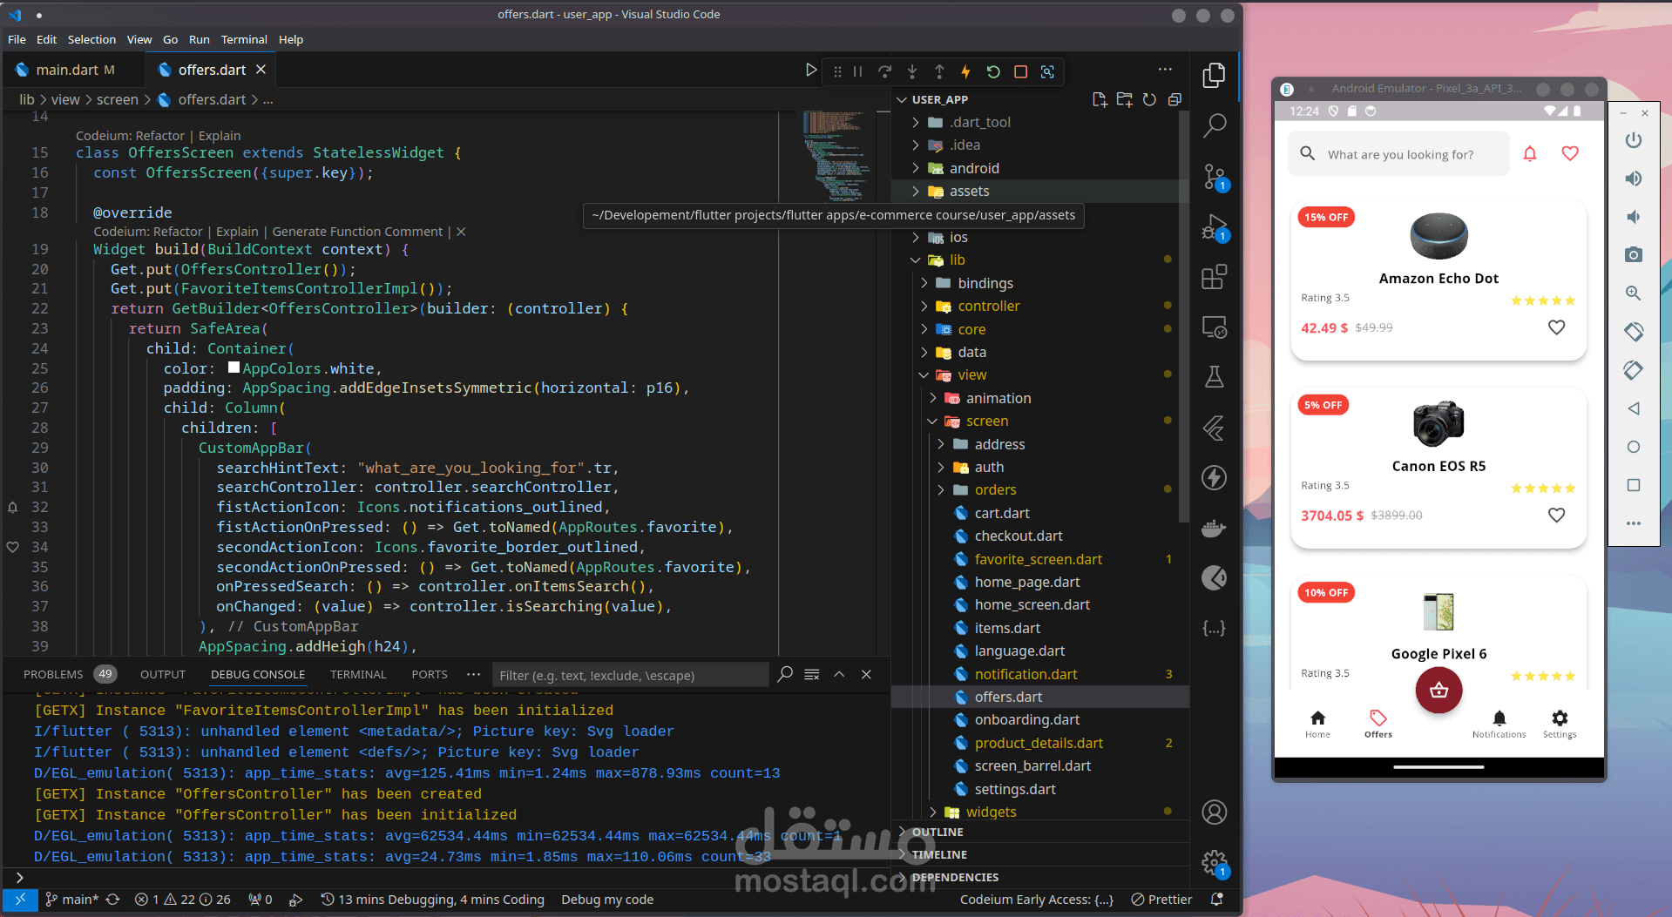The image size is (1672, 917).
Task: Open Source Control view in activity bar
Action: pyautogui.click(x=1214, y=177)
